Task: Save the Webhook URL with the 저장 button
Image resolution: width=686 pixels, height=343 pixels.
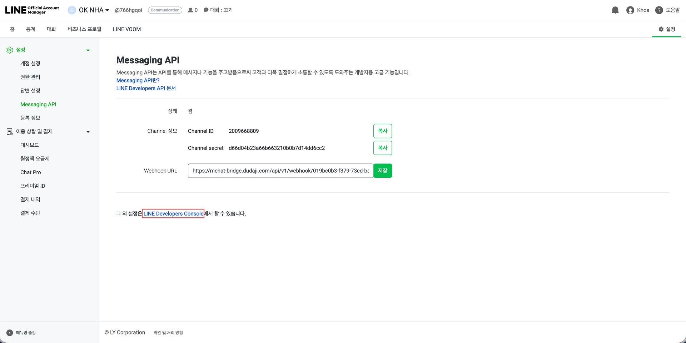Action: pyautogui.click(x=382, y=171)
